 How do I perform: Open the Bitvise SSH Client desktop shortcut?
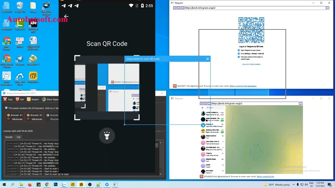[x=20, y=79]
